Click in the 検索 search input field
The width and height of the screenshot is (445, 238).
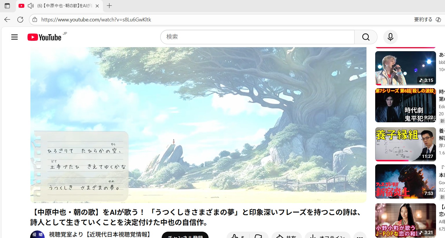[x=257, y=37]
